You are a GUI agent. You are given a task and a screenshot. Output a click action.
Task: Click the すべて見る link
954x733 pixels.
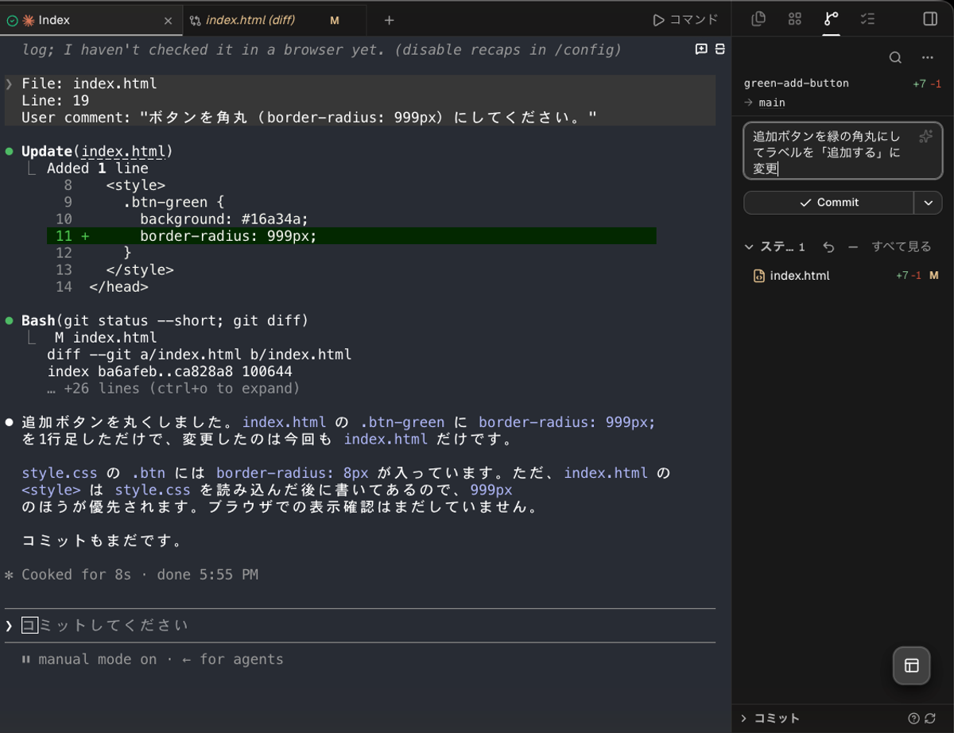pyautogui.click(x=902, y=247)
